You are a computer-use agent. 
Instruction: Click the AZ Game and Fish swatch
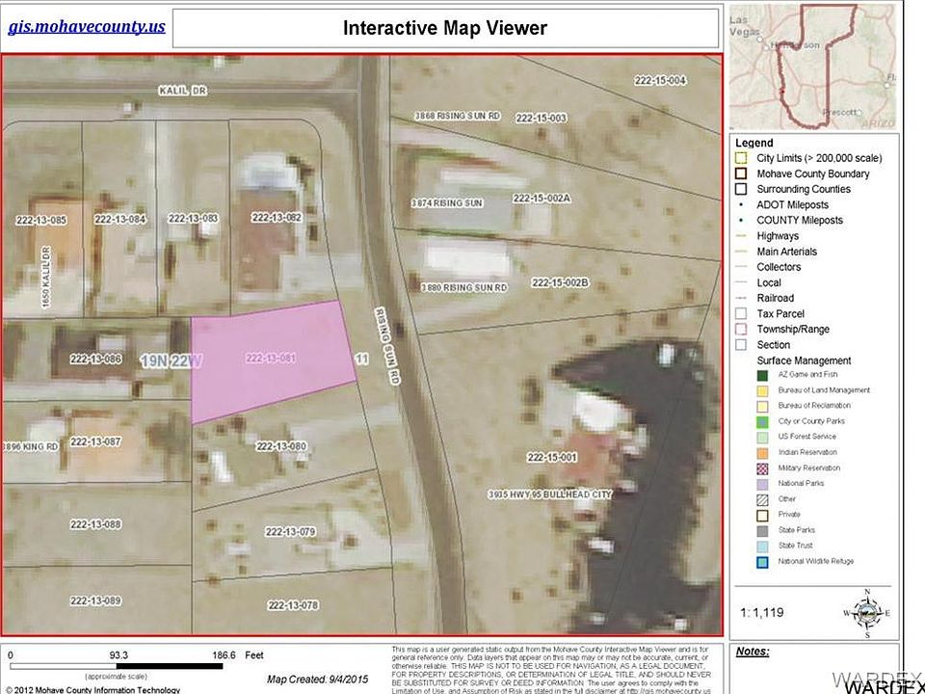pos(762,375)
